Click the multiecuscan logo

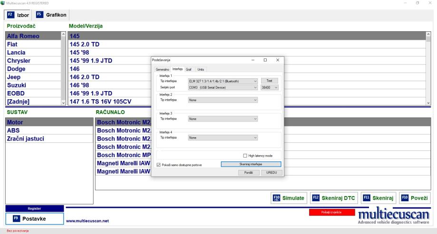coord(395,215)
